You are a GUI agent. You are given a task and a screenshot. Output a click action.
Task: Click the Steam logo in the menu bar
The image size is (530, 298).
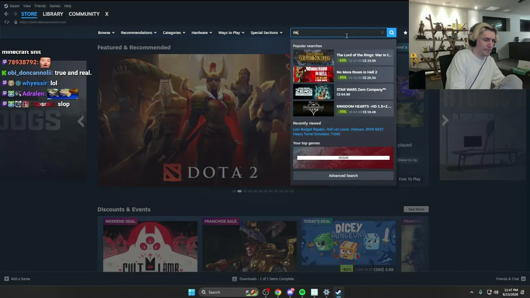(x=6, y=6)
